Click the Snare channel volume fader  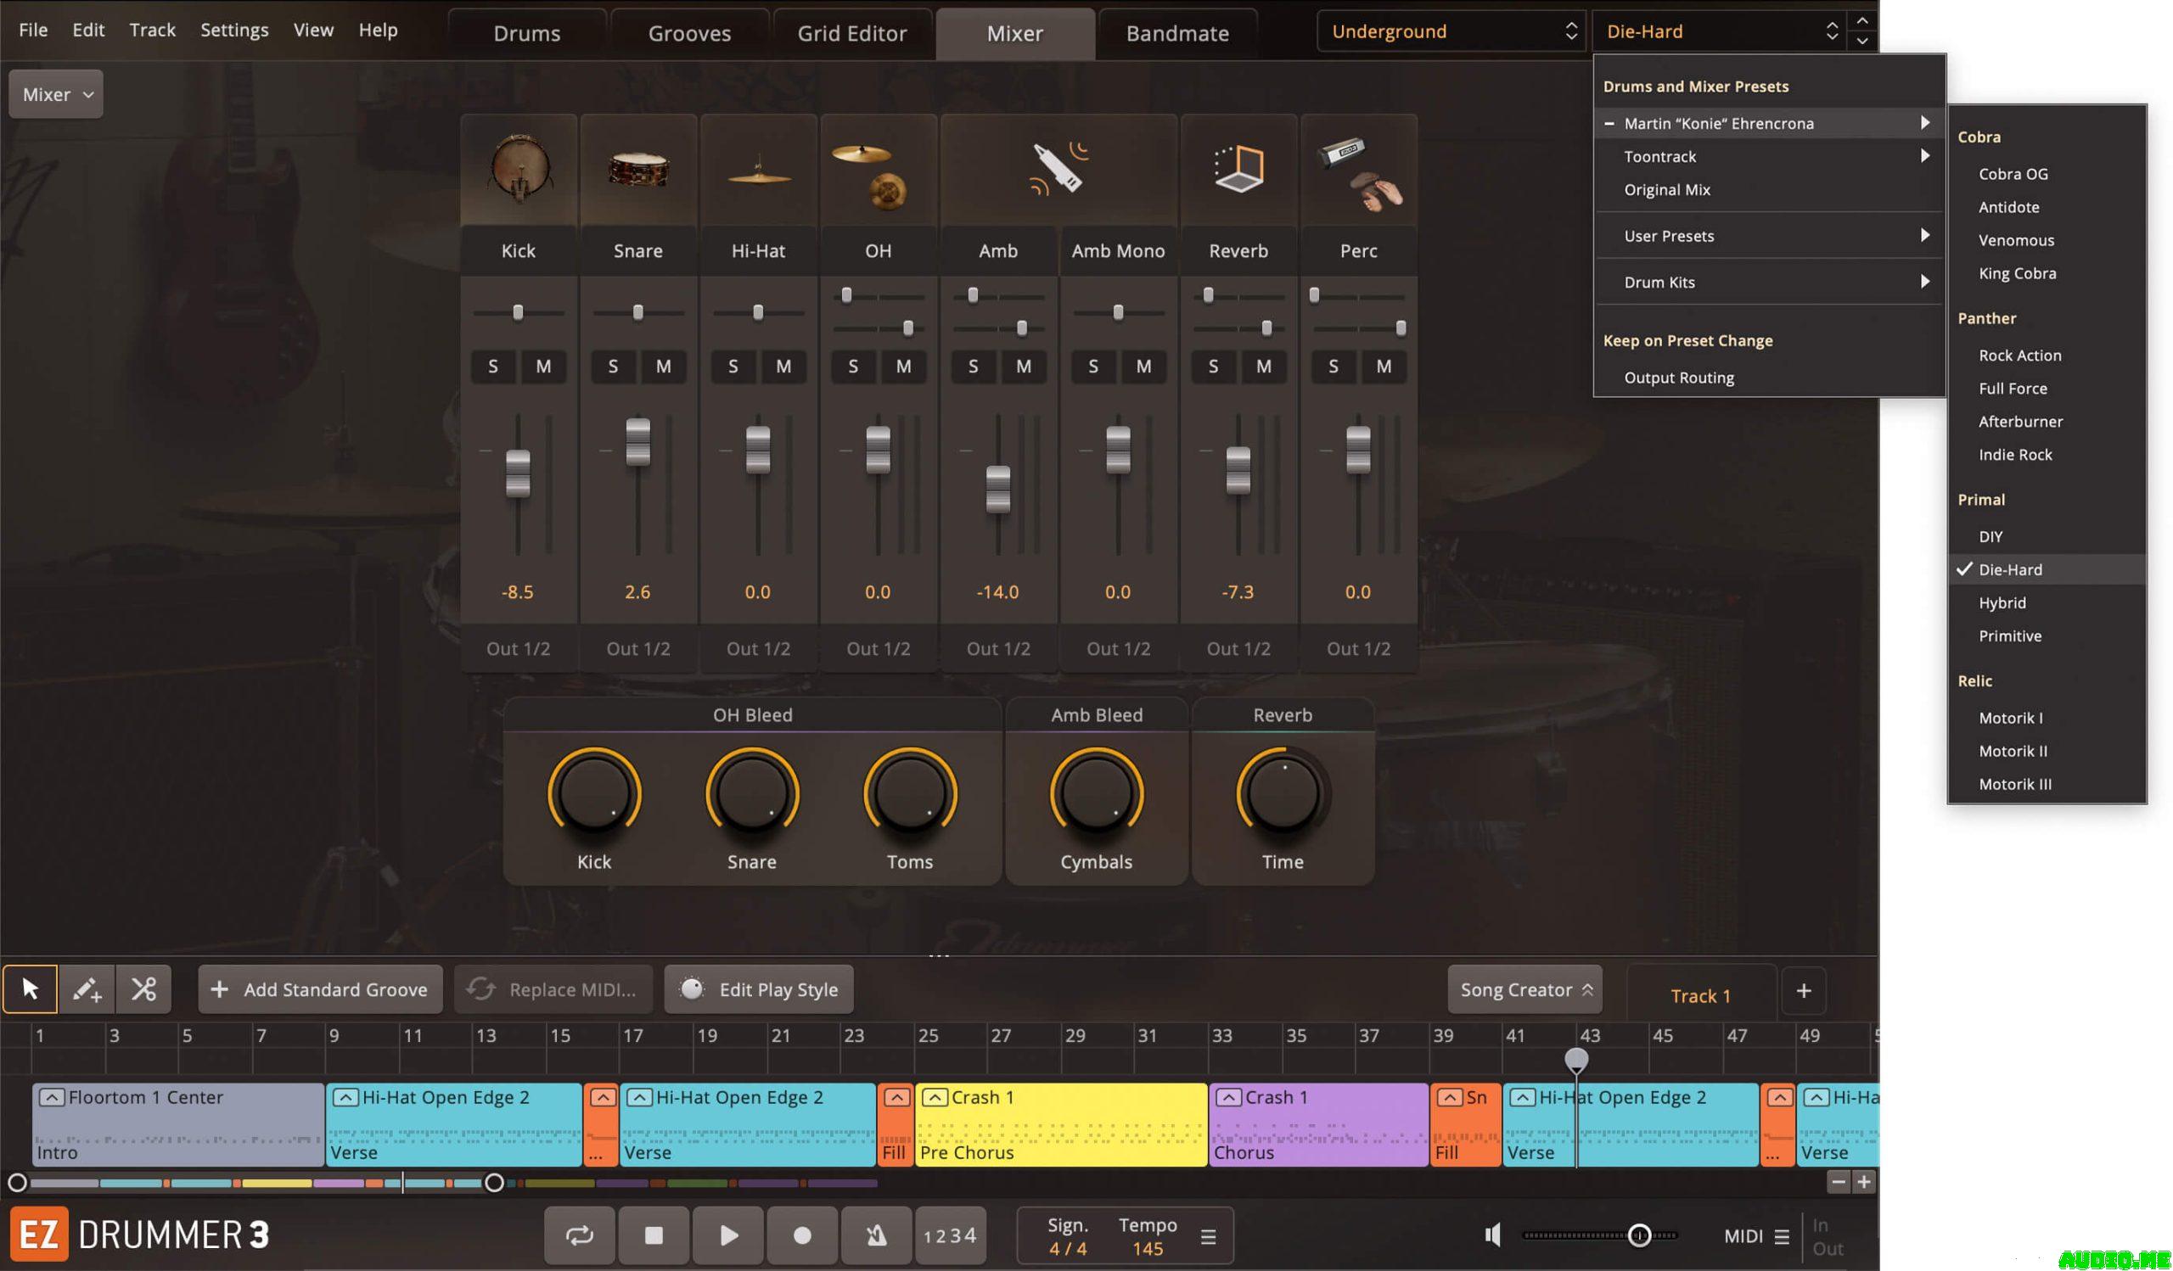point(638,442)
